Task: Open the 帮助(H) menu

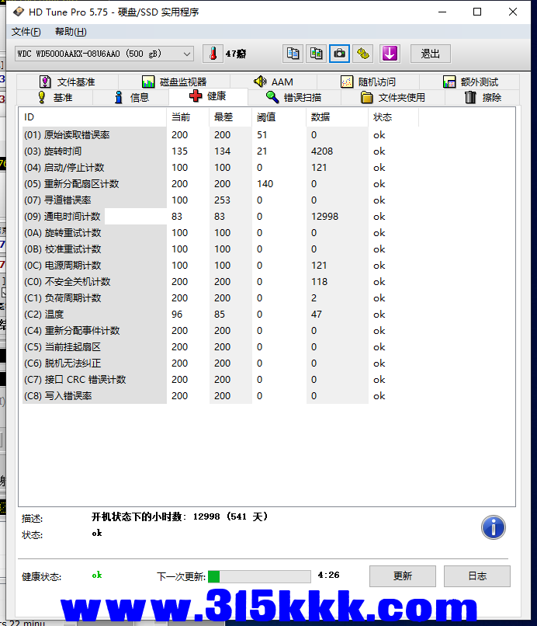Action: [71, 32]
